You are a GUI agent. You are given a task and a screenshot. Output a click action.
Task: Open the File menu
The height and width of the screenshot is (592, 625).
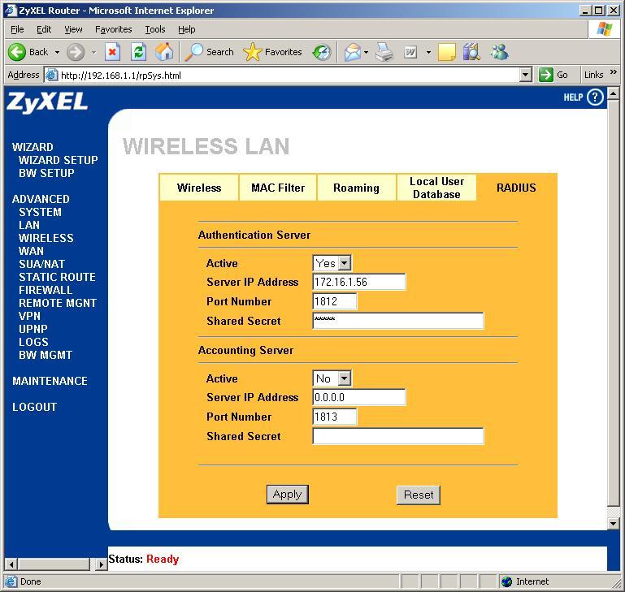(17, 29)
